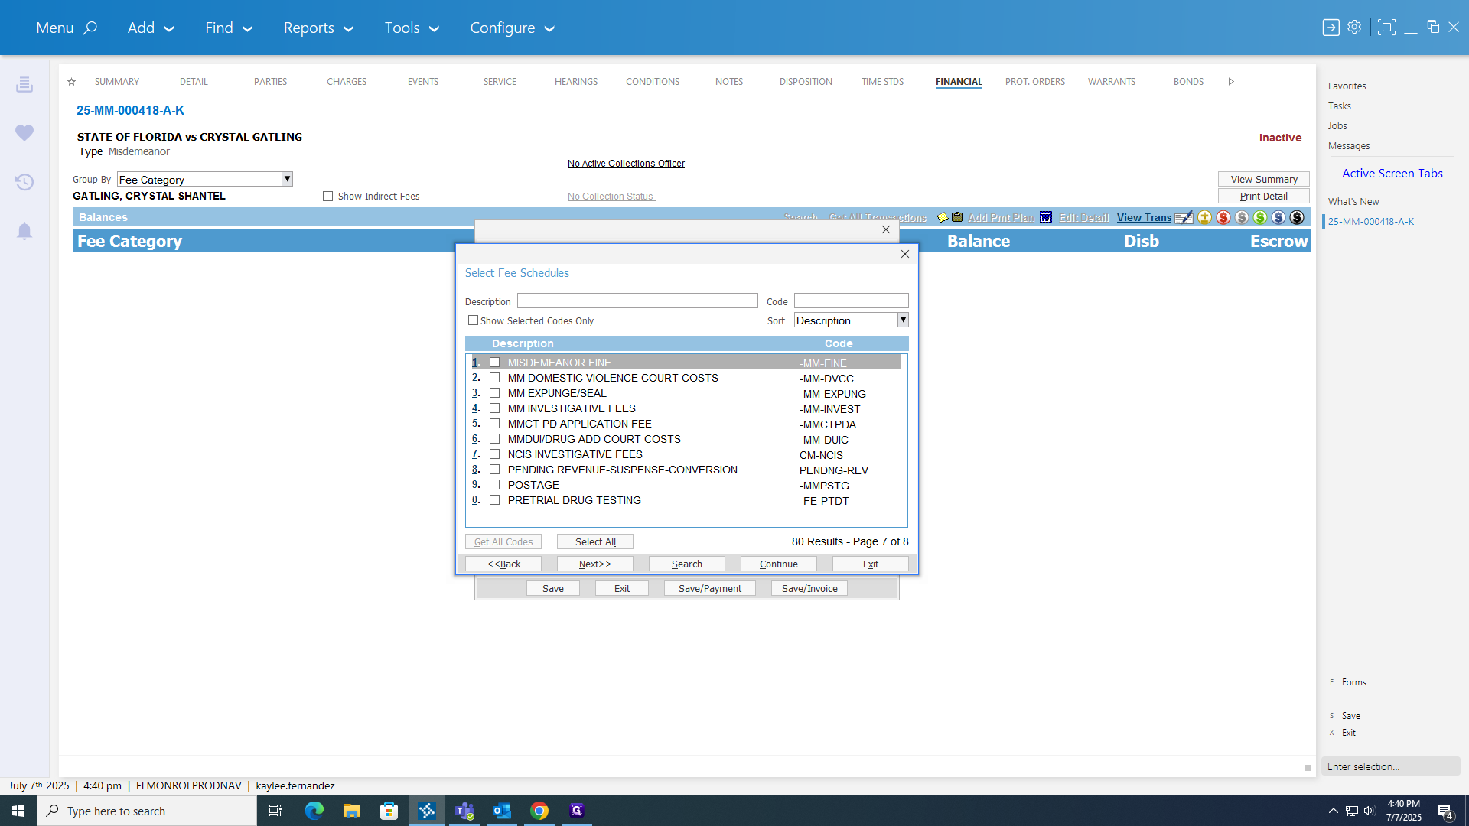The width and height of the screenshot is (1469, 826).
Task: Open Microsoft Store from taskbar
Action: coord(389,811)
